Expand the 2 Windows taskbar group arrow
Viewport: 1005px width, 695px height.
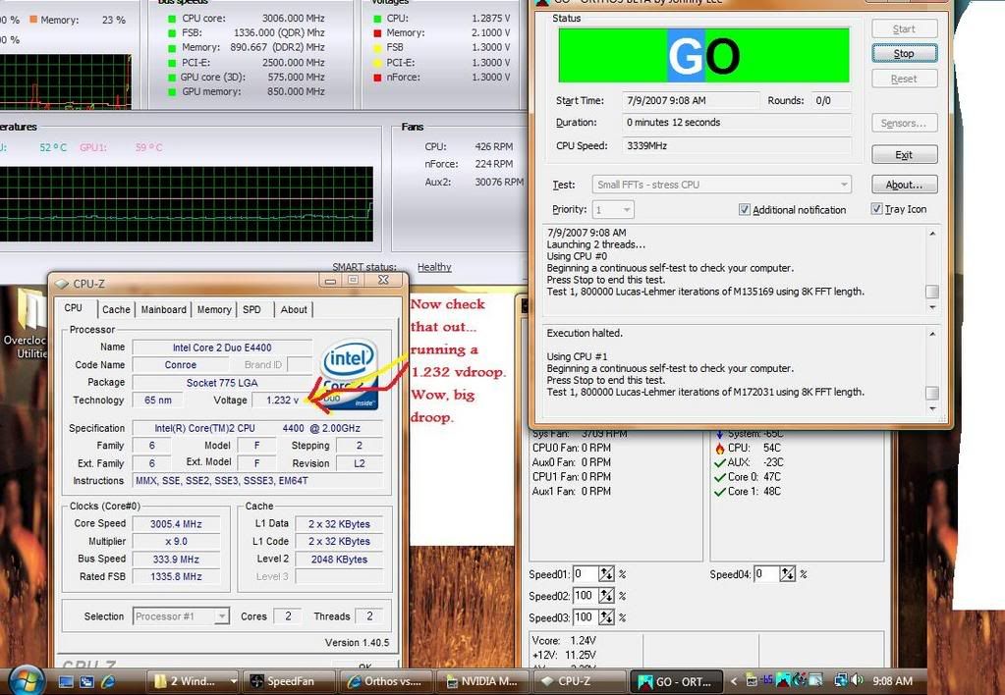point(233,681)
